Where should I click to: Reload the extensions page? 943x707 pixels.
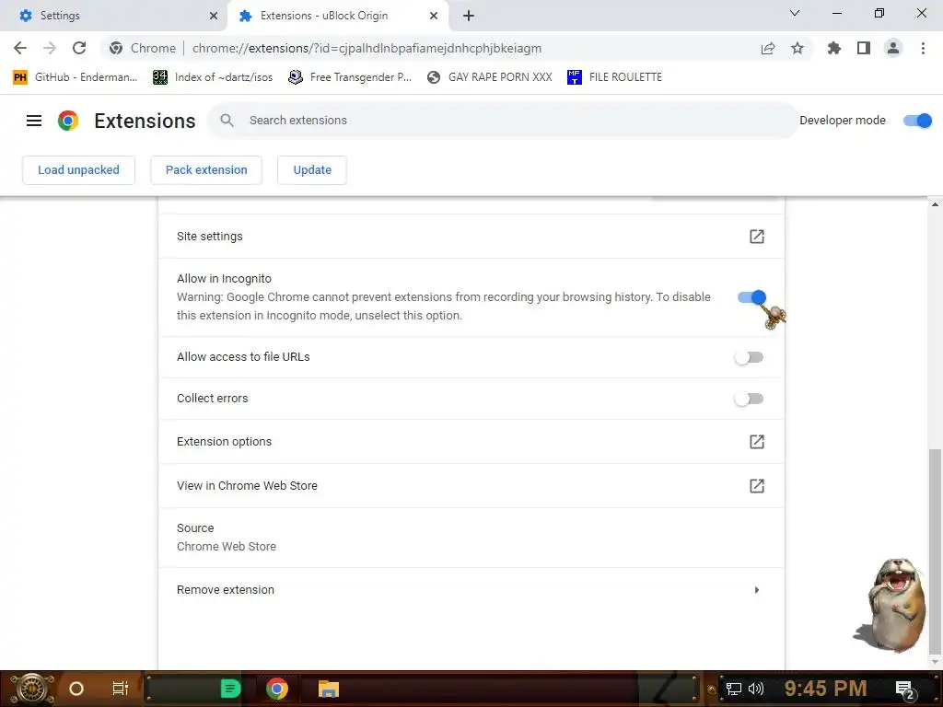click(79, 48)
